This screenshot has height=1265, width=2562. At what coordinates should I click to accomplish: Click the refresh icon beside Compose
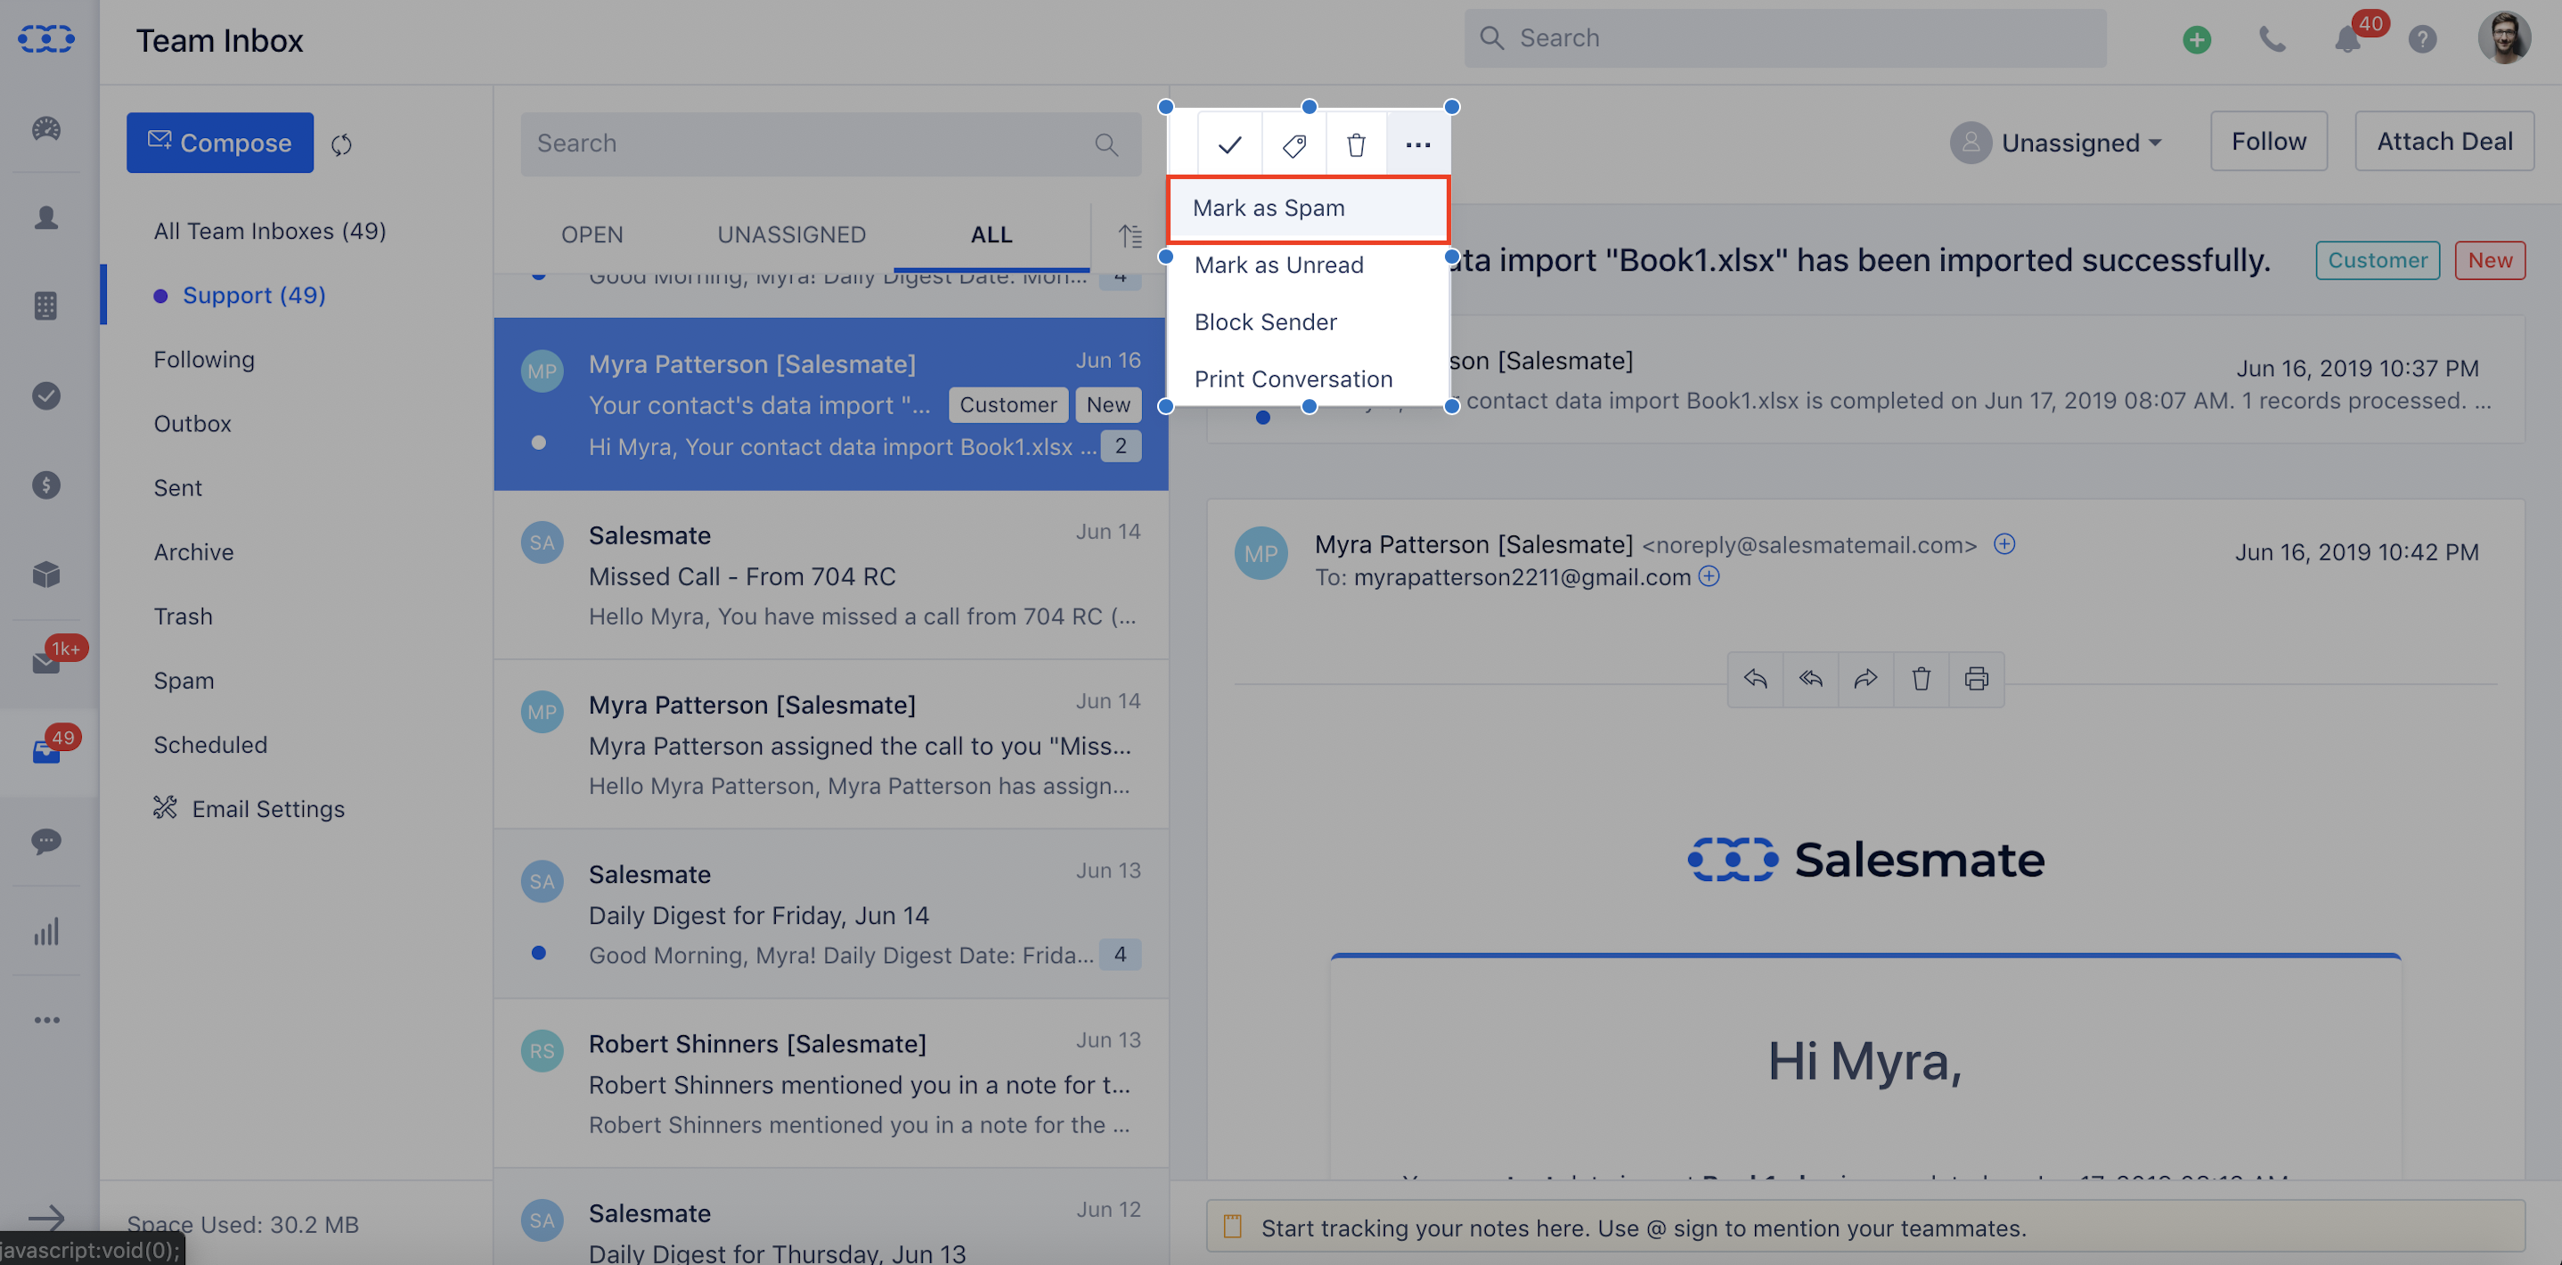click(x=341, y=144)
